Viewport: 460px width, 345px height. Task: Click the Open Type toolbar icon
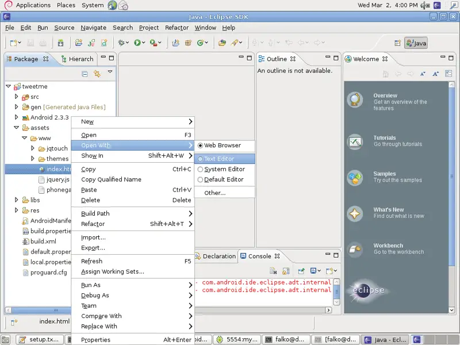[x=222, y=43]
